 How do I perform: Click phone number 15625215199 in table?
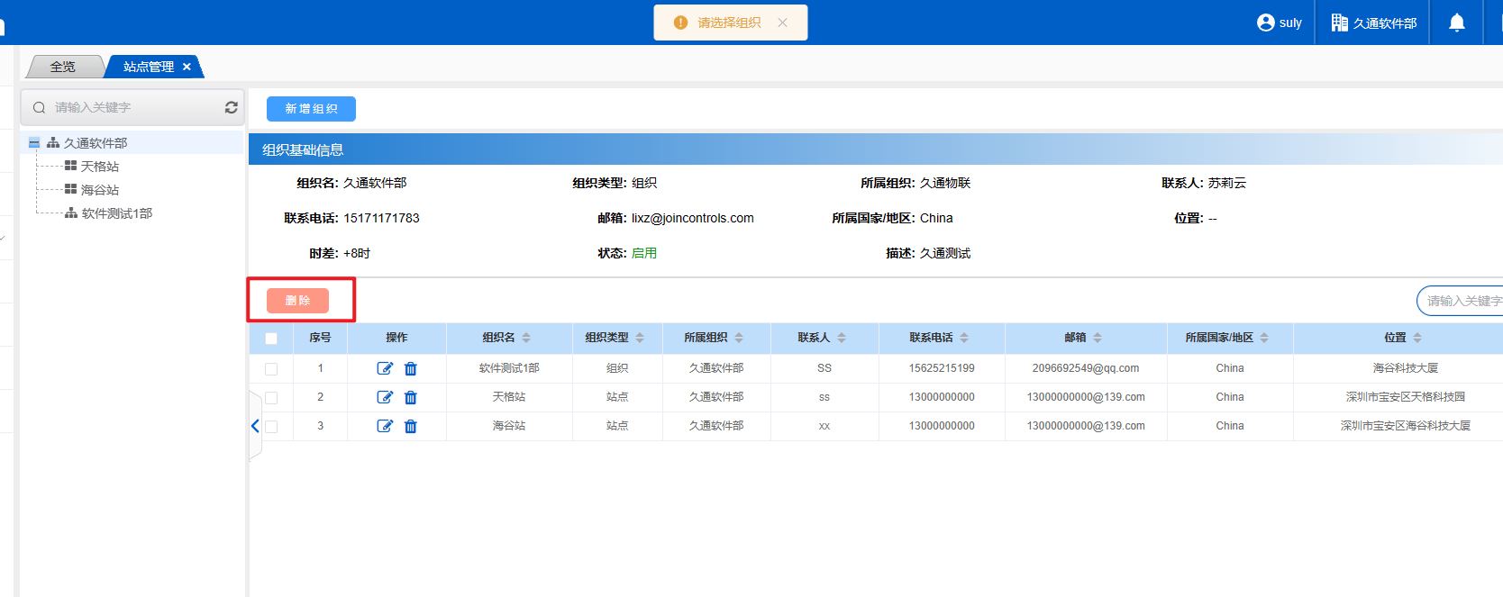pos(942,368)
